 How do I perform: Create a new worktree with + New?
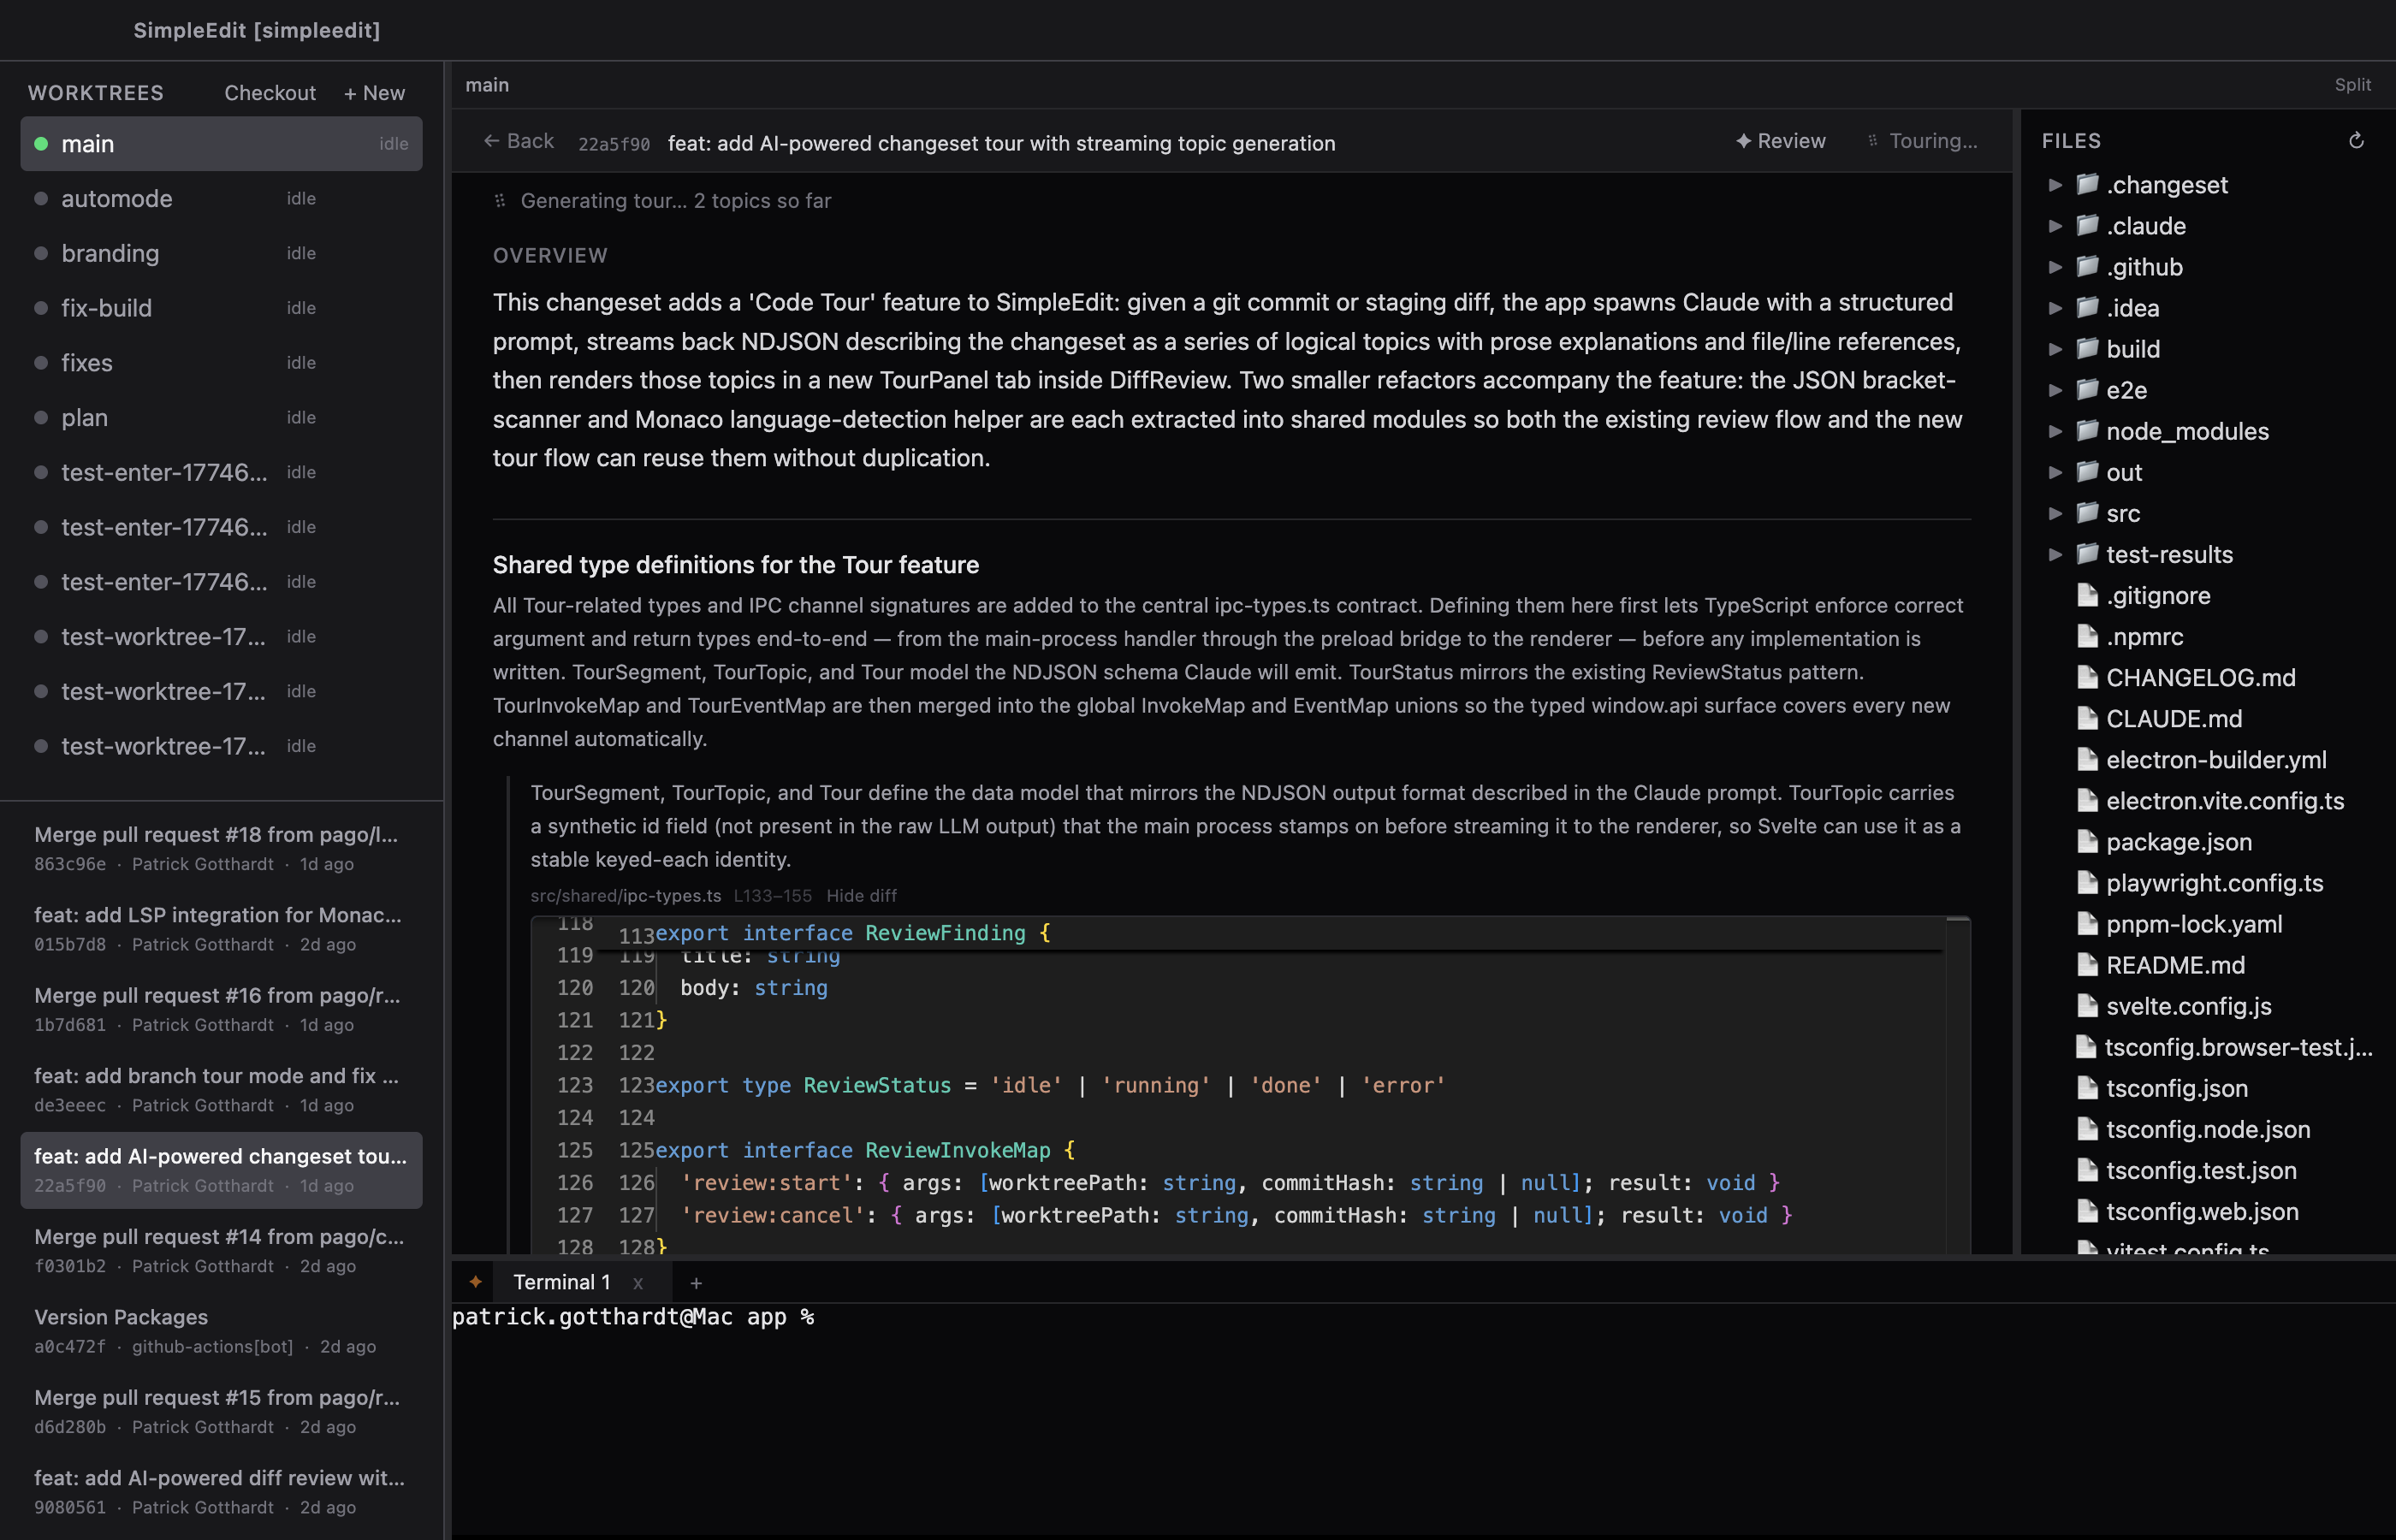pyautogui.click(x=373, y=92)
